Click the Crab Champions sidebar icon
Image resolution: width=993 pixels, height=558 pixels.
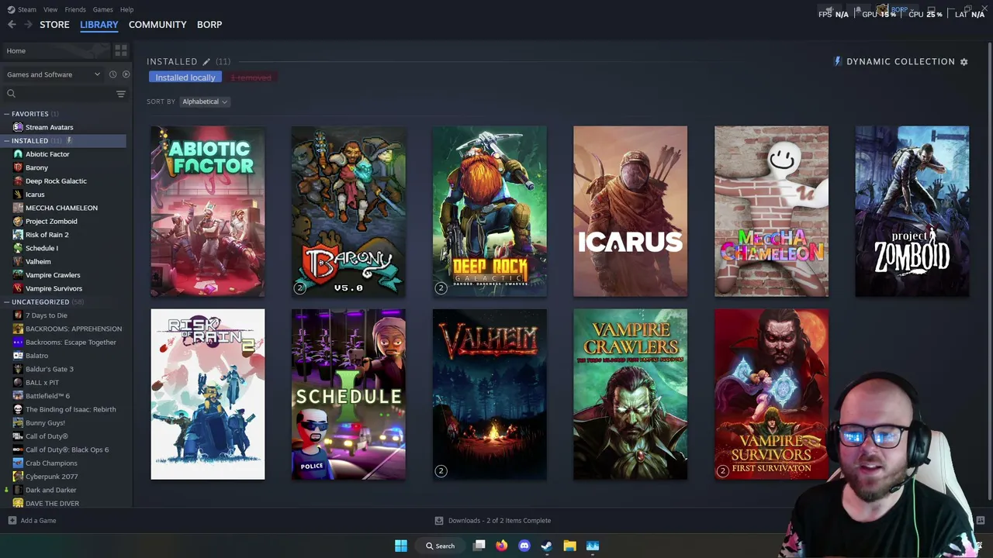coord(18,463)
